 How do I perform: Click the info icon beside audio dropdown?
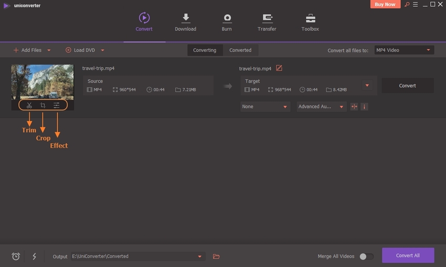click(x=364, y=106)
